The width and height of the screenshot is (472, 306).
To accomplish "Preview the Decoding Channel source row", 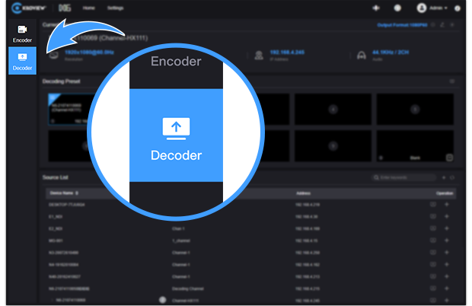I will (433, 288).
